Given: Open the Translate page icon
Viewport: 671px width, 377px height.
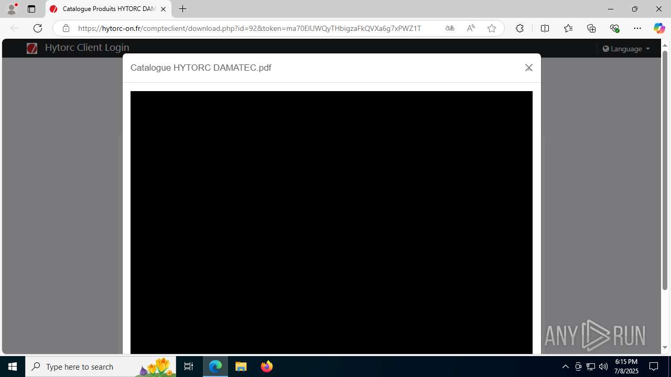Looking at the screenshot, I should tap(450, 28).
